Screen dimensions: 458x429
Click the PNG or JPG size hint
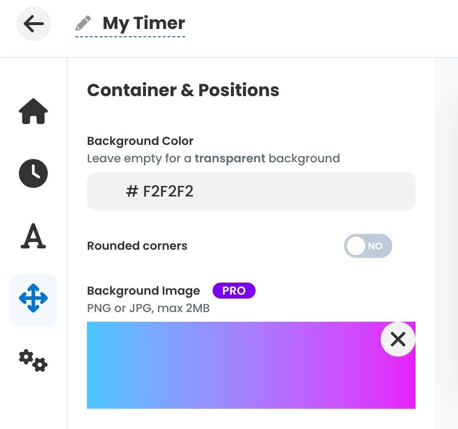click(x=148, y=307)
